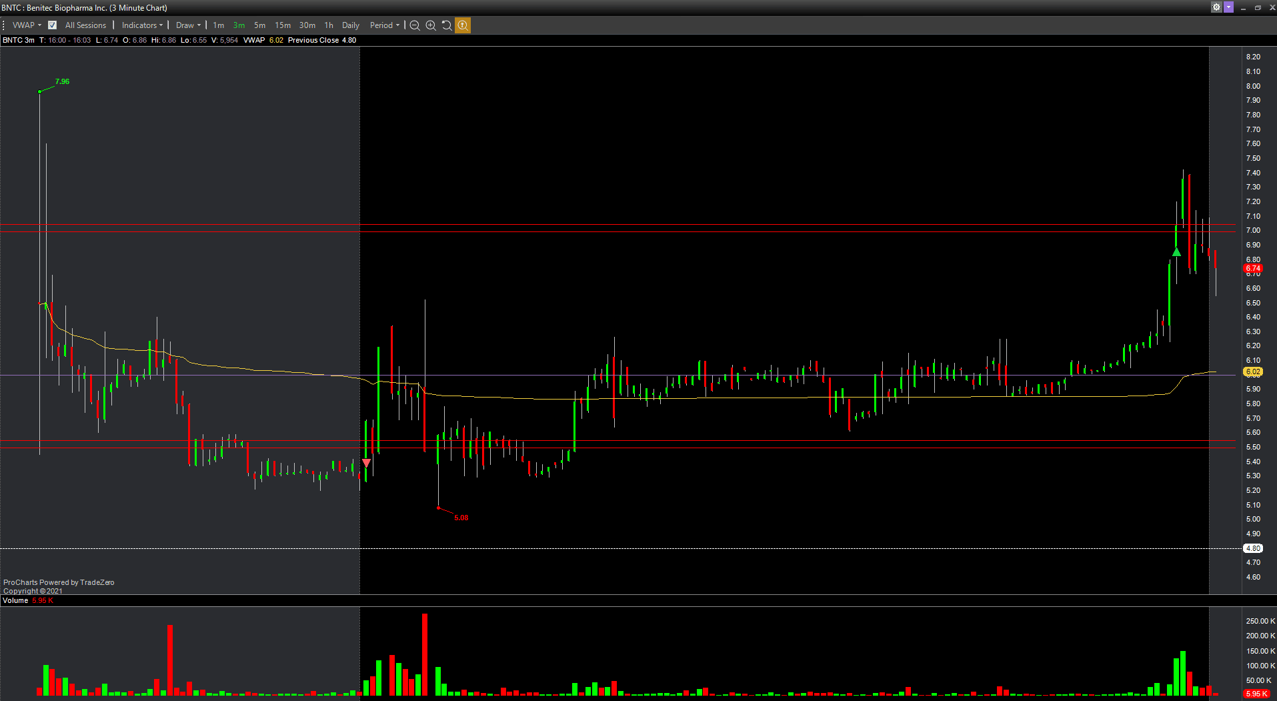
Task: Click the 8.20 price axis label
Action: [x=1253, y=57]
